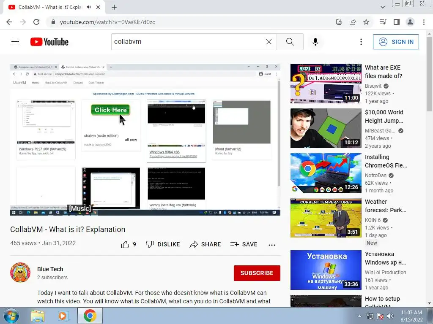The image size is (433, 324).
Task: Open 'Installing ChromeOS Flex' thumbnail
Action: (326, 173)
